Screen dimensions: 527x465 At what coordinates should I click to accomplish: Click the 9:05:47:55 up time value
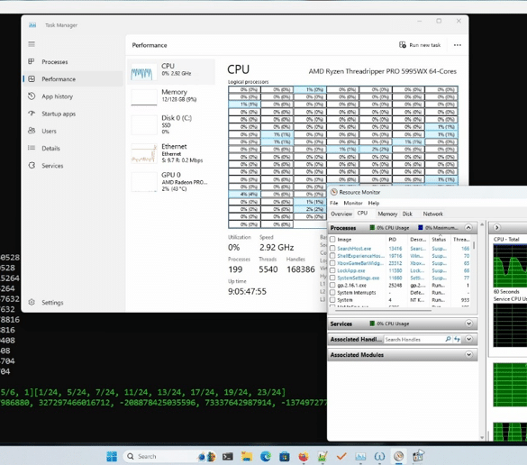[247, 291]
